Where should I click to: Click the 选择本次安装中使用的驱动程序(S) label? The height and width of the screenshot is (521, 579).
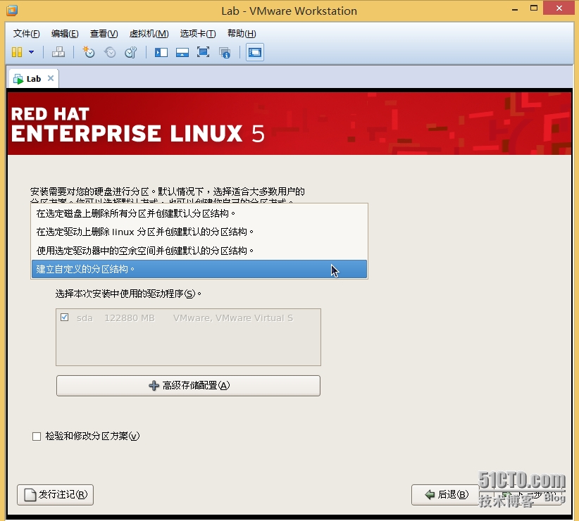pos(128,294)
